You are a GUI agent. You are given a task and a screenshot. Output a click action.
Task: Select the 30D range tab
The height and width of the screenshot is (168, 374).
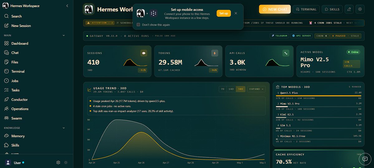pos(240,89)
